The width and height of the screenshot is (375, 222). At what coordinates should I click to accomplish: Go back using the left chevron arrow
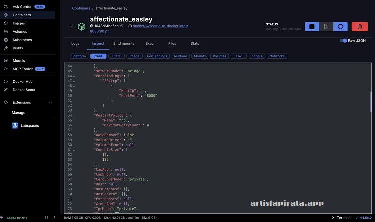pyautogui.click(x=71, y=27)
